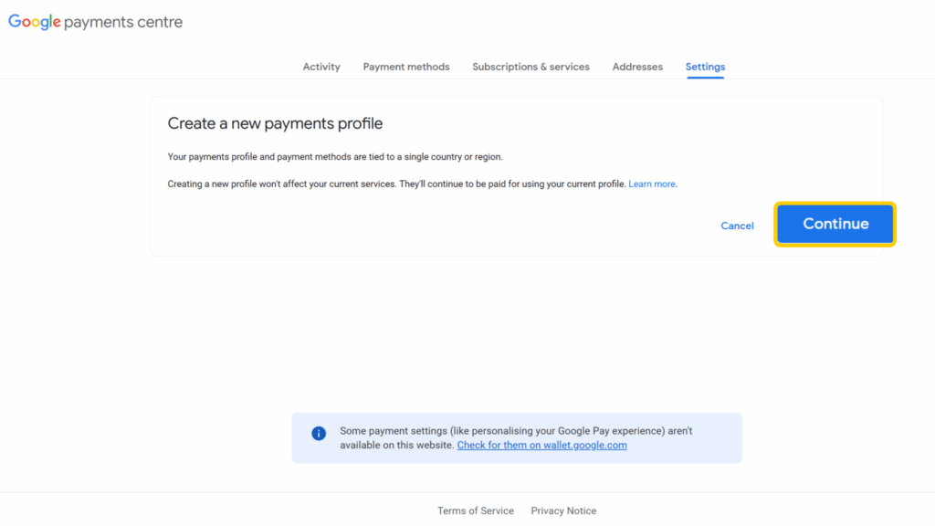Open the Activity tab
The height and width of the screenshot is (526, 935).
pos(321,67)
